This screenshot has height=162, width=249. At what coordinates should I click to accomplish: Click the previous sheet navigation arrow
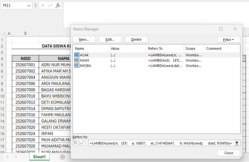point(7,157)
